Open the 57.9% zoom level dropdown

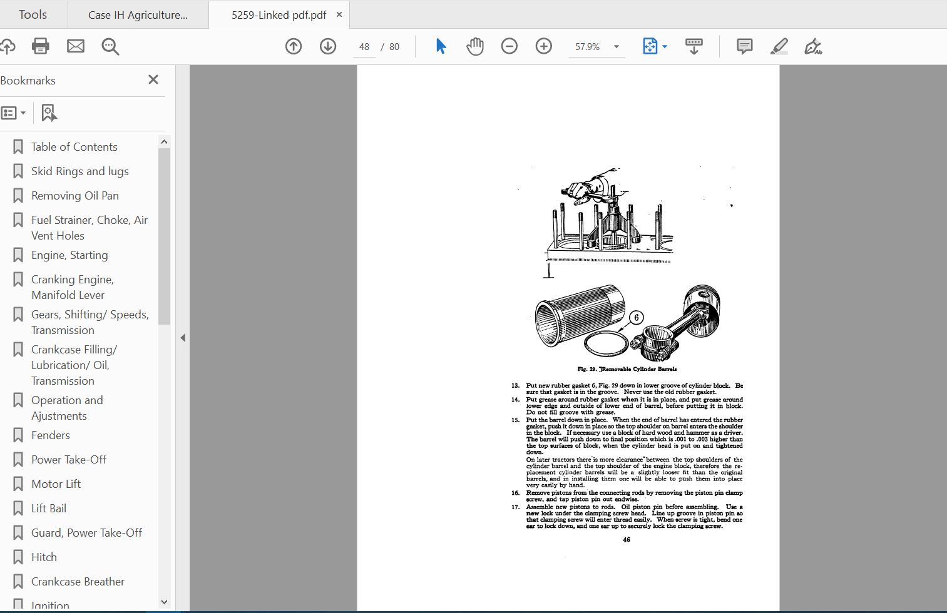(617, 47)
